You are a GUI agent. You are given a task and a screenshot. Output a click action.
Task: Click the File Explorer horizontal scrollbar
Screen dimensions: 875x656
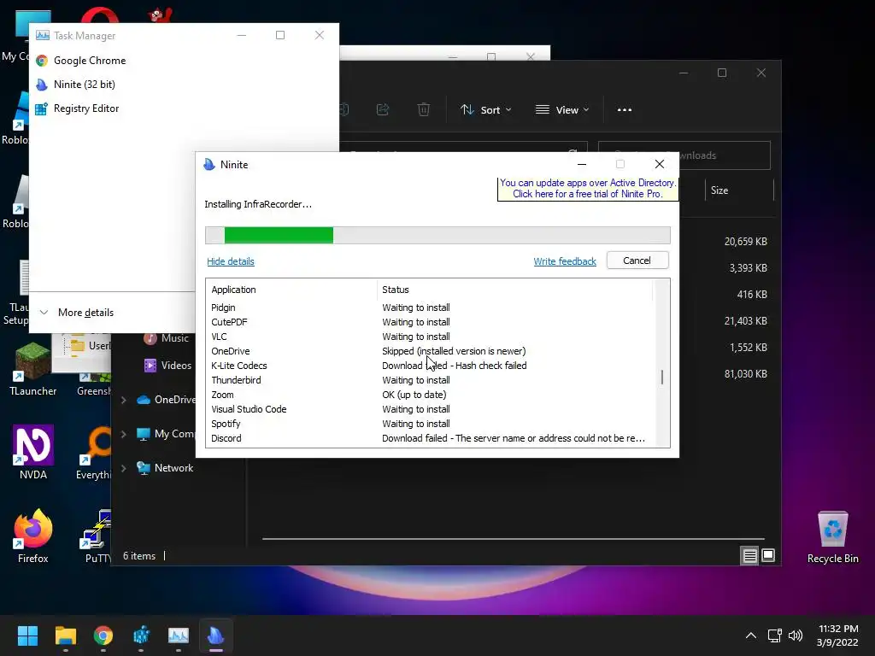[513, 539]
